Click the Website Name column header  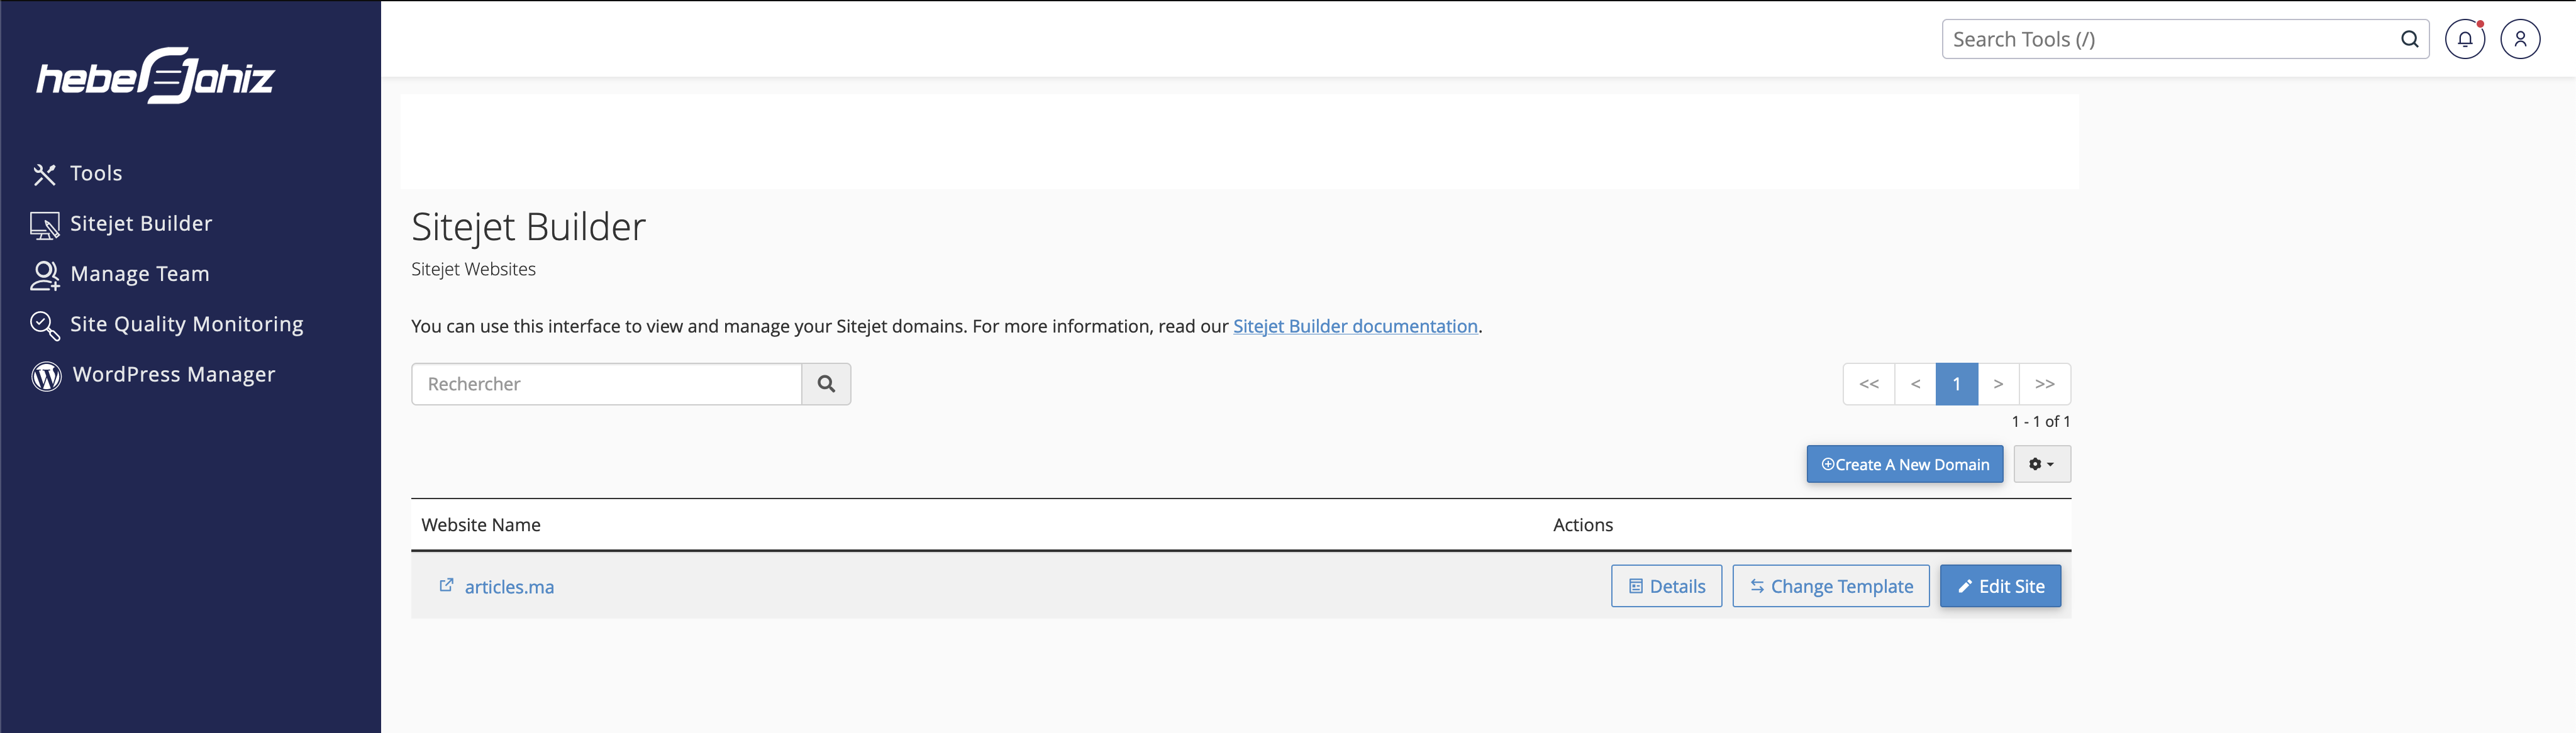481,525
